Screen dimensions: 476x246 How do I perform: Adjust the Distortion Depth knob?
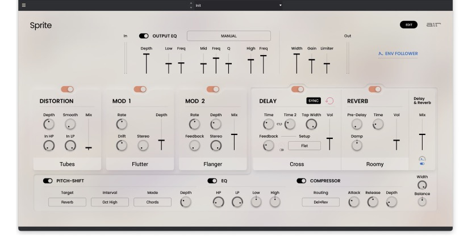tap(49, 124)
